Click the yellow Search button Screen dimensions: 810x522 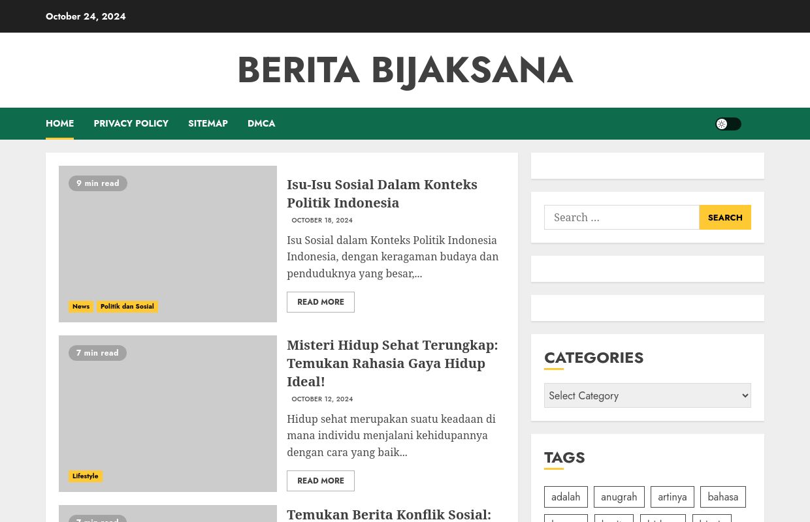725,217
